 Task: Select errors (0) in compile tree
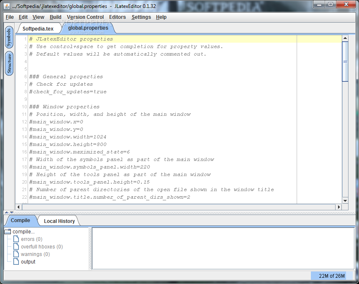pos(32,239)
